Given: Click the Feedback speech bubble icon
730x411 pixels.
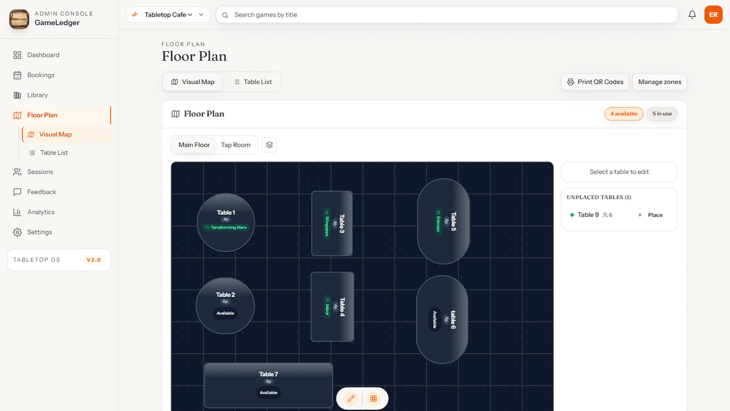Looking at the screenshot, I should [17, 192].
